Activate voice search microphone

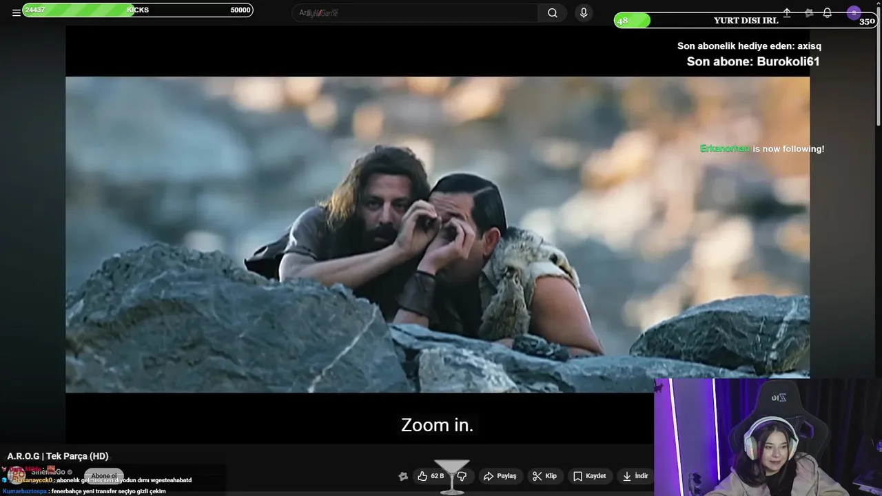584,12
